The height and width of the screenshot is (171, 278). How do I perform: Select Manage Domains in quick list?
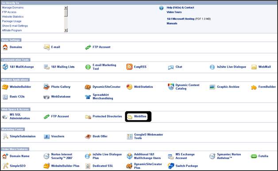13,8
